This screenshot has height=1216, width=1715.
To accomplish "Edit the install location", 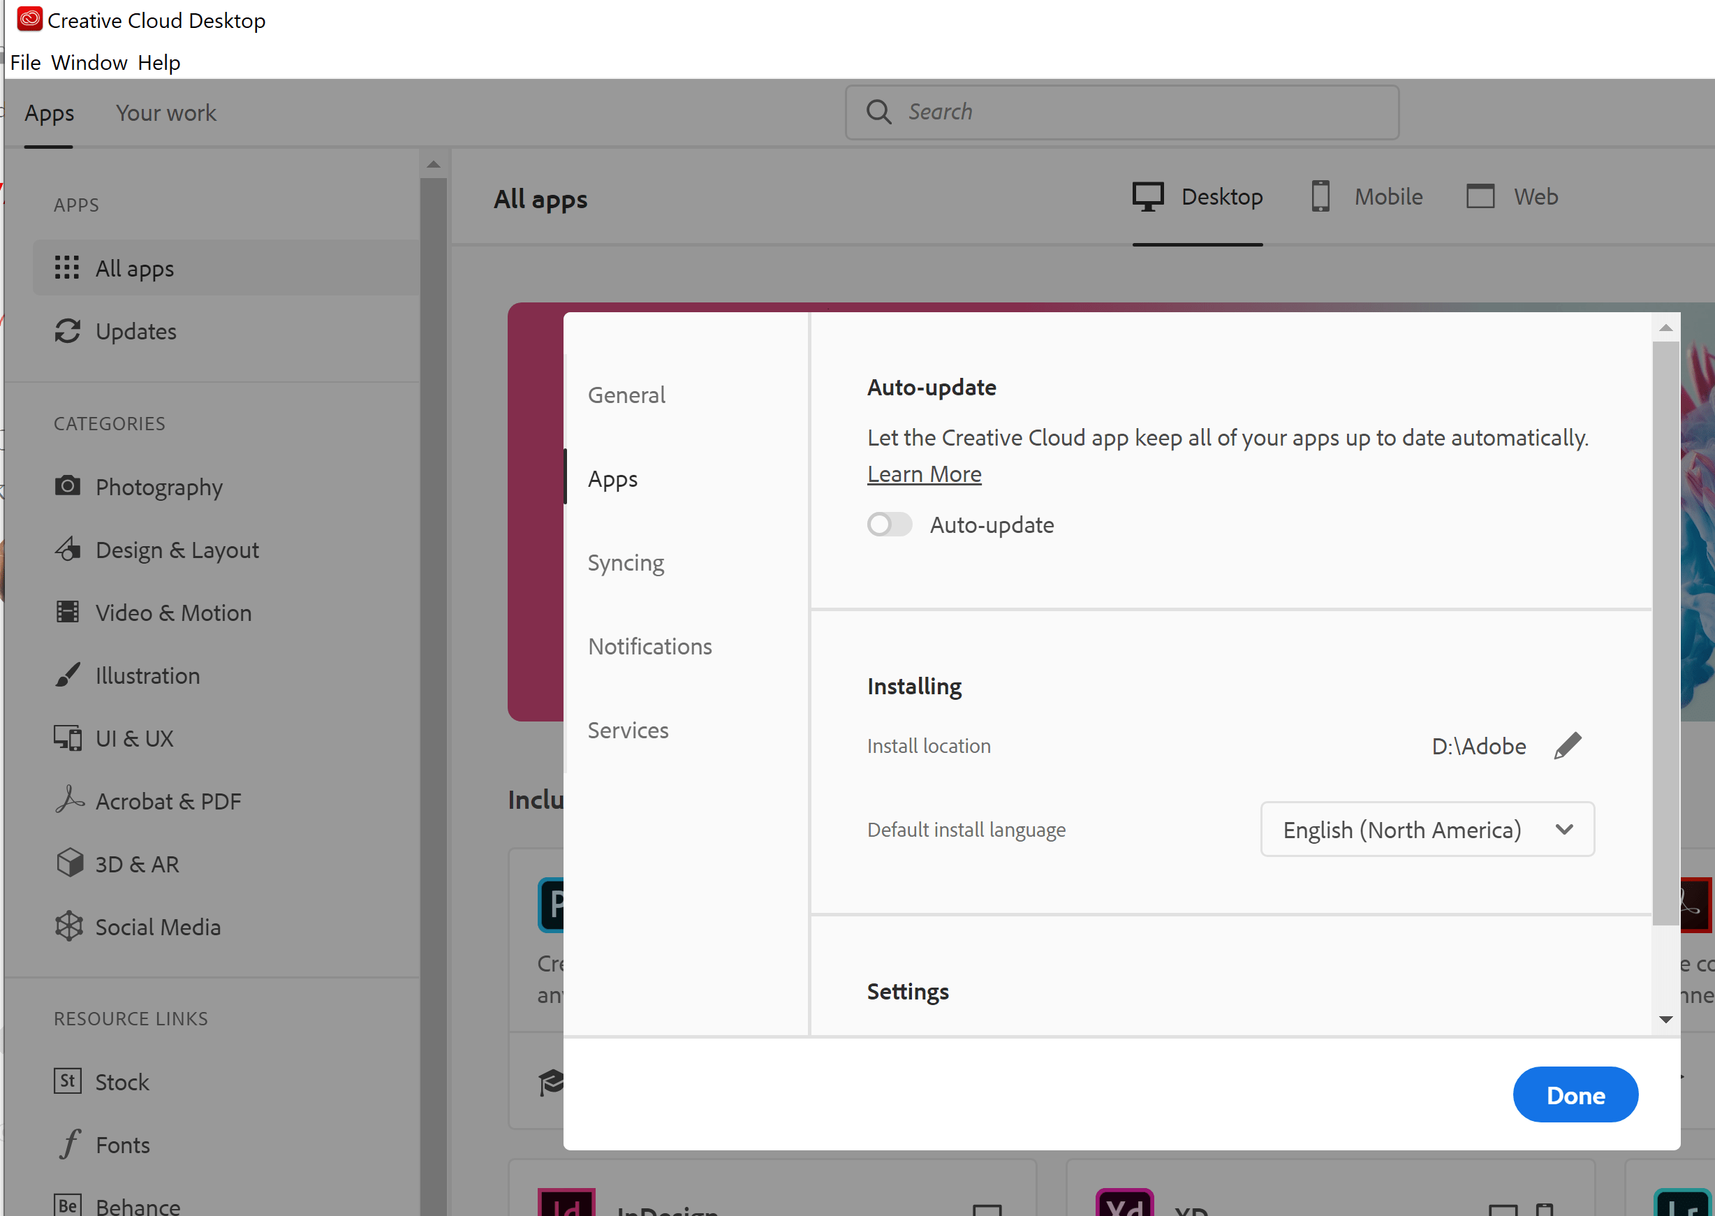I will click(x=1570, y=745).
